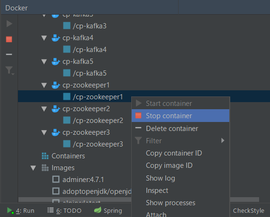Image resolution: width=270 pixels, height=217 pixels.
Task: Click the /cp-kafka4 container square icon
Action: pyautogui.click(x=67, y=49)
